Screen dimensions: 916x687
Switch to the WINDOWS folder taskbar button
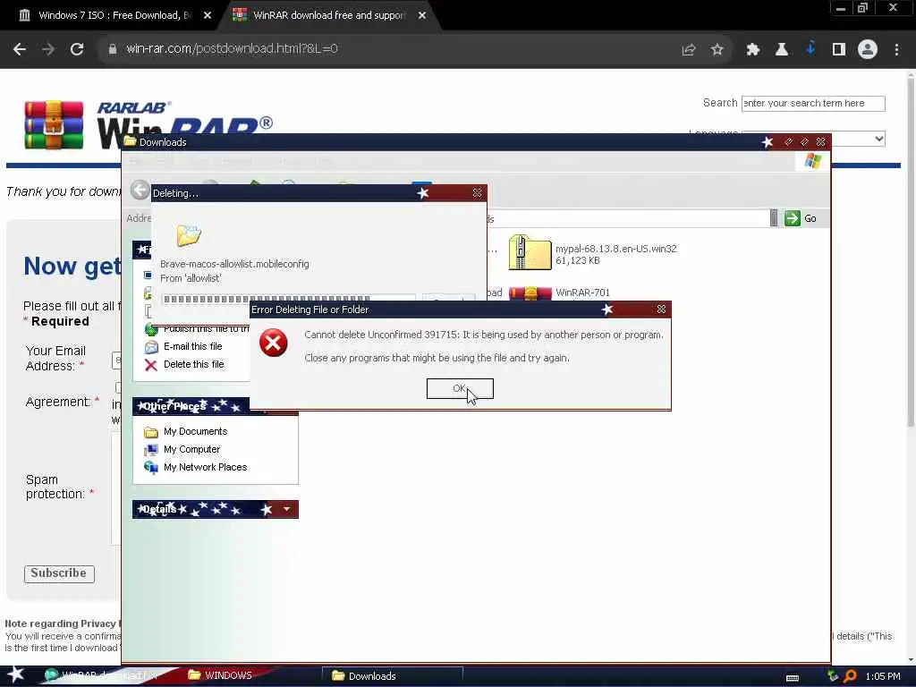(x=222, y=675)
